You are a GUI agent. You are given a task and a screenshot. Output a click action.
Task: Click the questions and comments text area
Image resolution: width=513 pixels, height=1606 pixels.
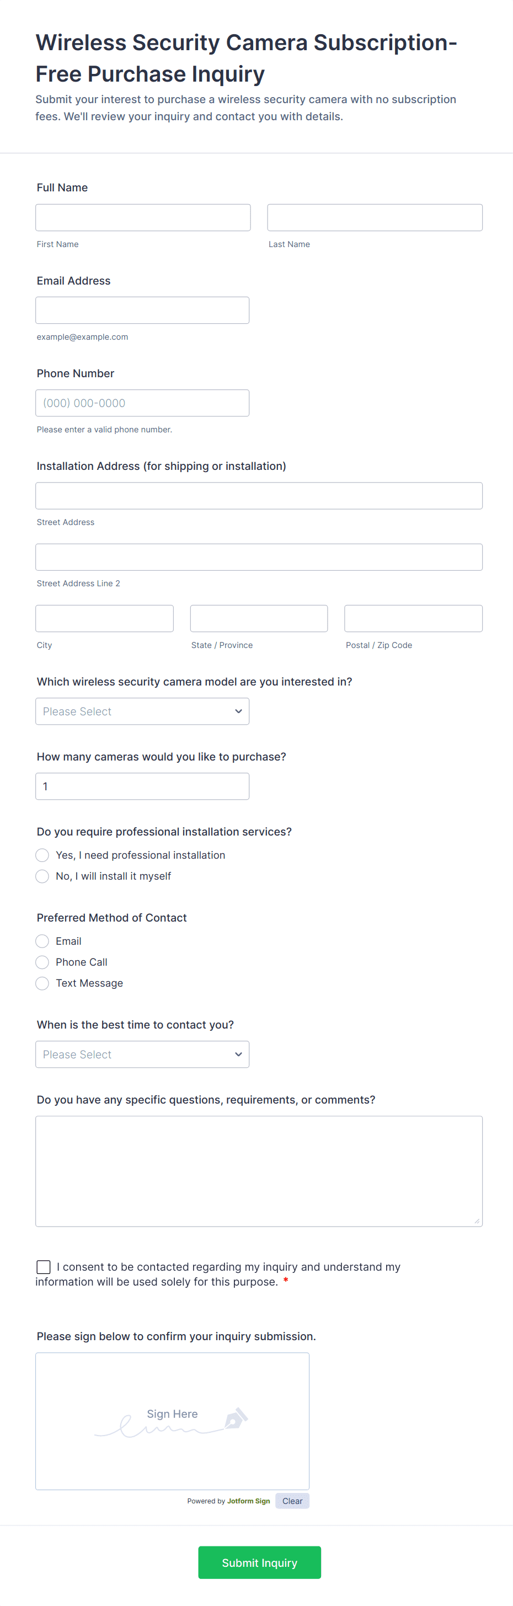[259, 1171]
